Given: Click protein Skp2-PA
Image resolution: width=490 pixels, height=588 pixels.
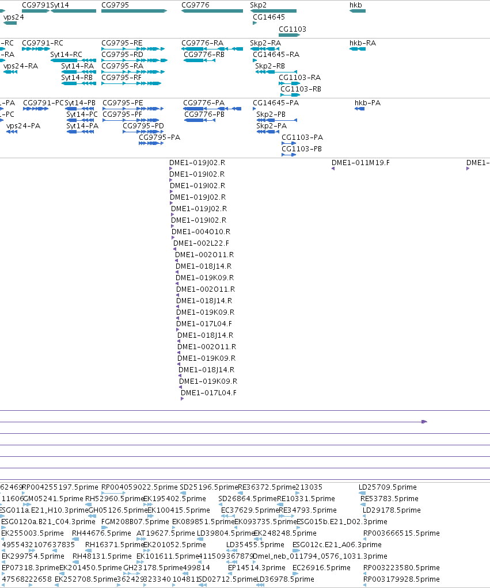Looking at the screenshot, I should (x=268, y=132).
